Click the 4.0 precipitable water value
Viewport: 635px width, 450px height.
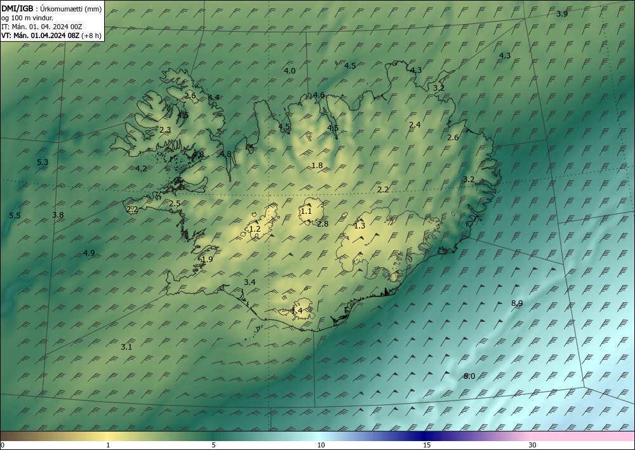(290, 71)
